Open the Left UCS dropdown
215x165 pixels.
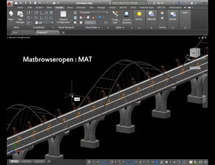pos(44,23)
